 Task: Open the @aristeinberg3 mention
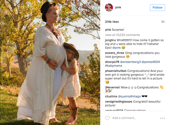click(x=130, y=62)
